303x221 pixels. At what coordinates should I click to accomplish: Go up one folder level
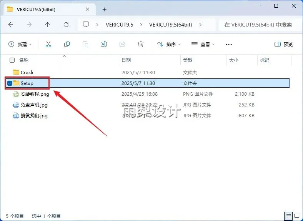click(x=47, y=25)
